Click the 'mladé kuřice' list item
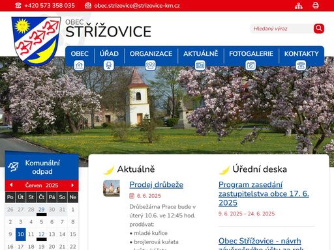 point(151,233)
